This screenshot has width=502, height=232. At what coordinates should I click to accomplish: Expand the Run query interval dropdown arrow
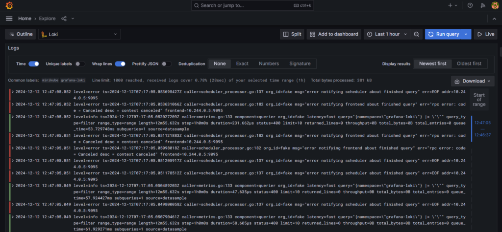pyautogui.click(x=467, y=34)
